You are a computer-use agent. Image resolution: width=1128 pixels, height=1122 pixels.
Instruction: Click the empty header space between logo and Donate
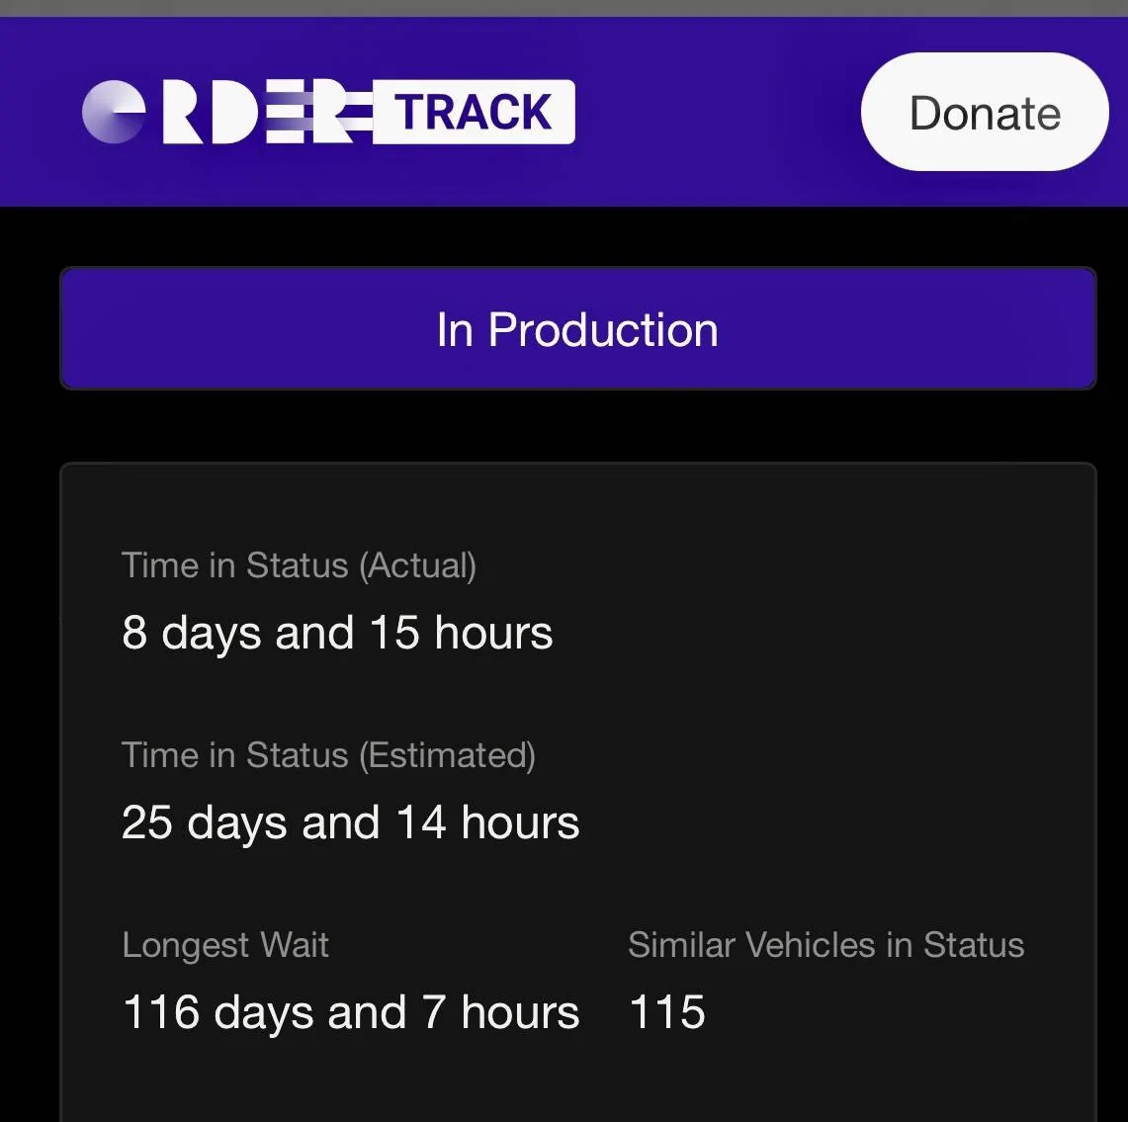(717, 112)
